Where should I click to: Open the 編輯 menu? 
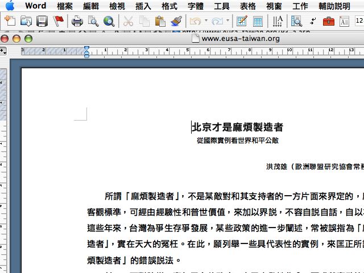point(91,6)
